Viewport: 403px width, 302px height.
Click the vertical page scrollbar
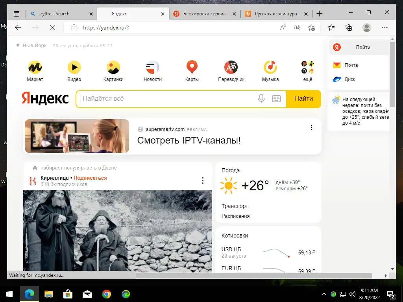(x=392, y=74)
